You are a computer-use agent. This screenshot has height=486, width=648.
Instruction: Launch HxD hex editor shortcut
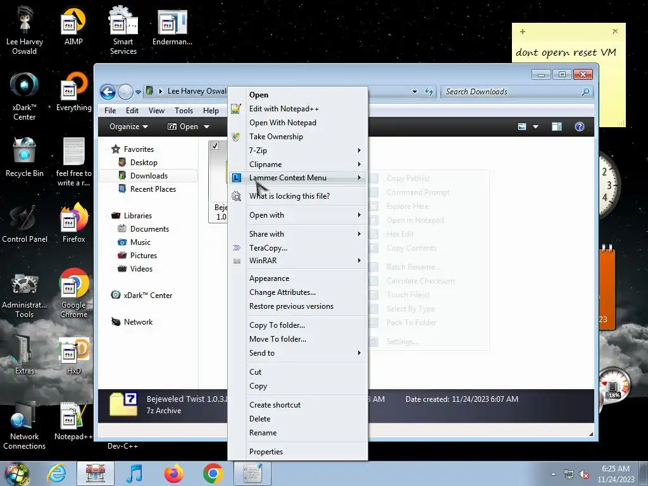[73, 355]
